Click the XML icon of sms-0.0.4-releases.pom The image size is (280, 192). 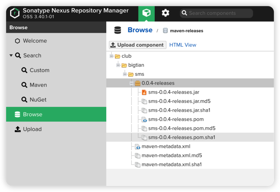pyautogui.click(x=144, y=120)
